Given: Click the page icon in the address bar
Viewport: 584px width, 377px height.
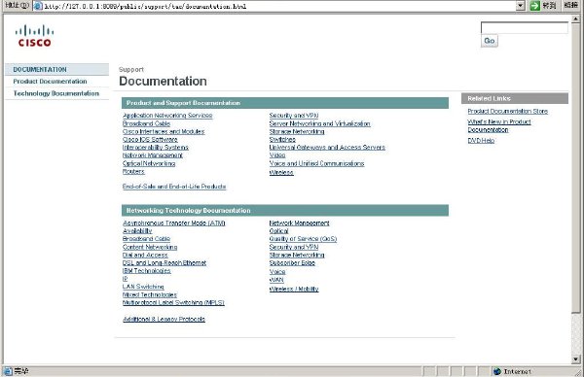Looking at the screenshot, I should (38, 6).
